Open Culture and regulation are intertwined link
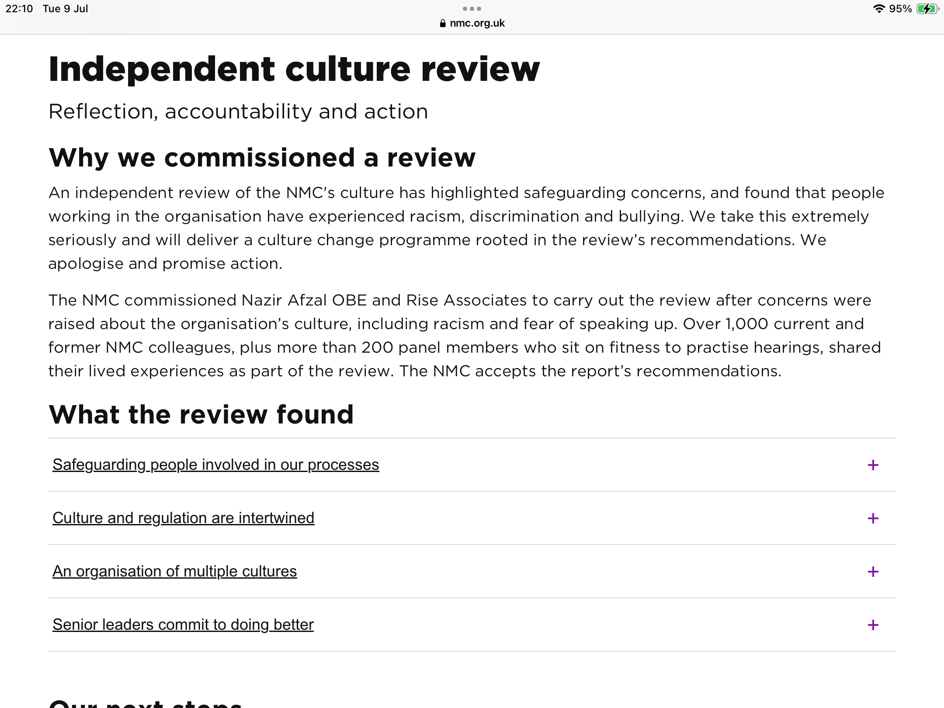Screen dimensions: 944x708 pos(183,518)
